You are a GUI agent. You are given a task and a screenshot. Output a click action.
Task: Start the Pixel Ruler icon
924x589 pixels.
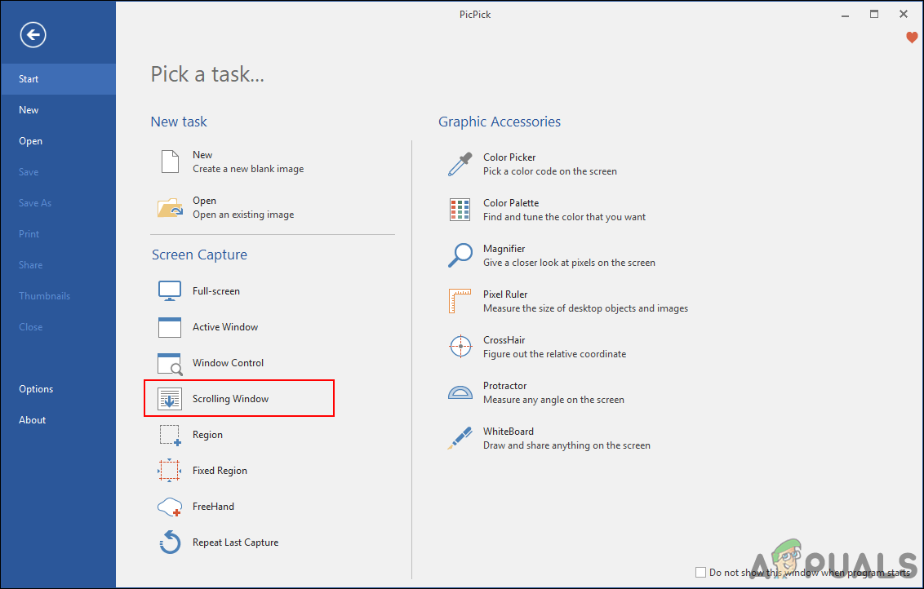460,301
